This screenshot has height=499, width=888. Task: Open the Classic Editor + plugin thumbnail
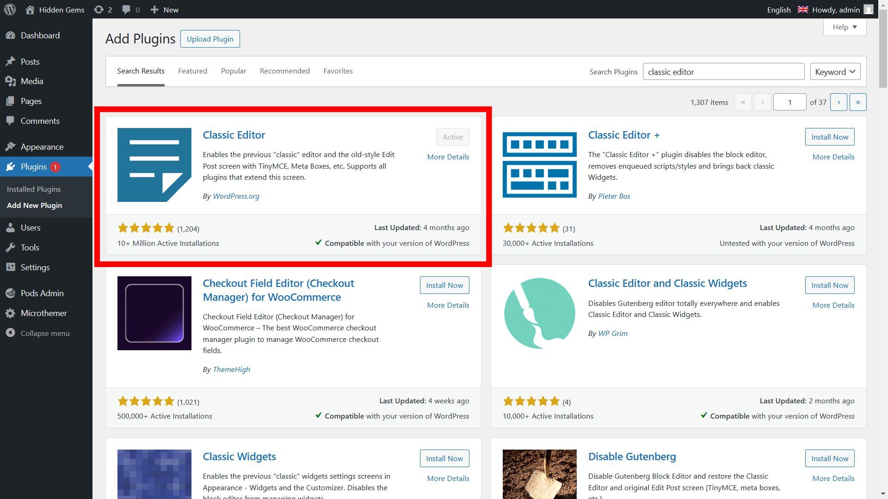pos(539,165)
